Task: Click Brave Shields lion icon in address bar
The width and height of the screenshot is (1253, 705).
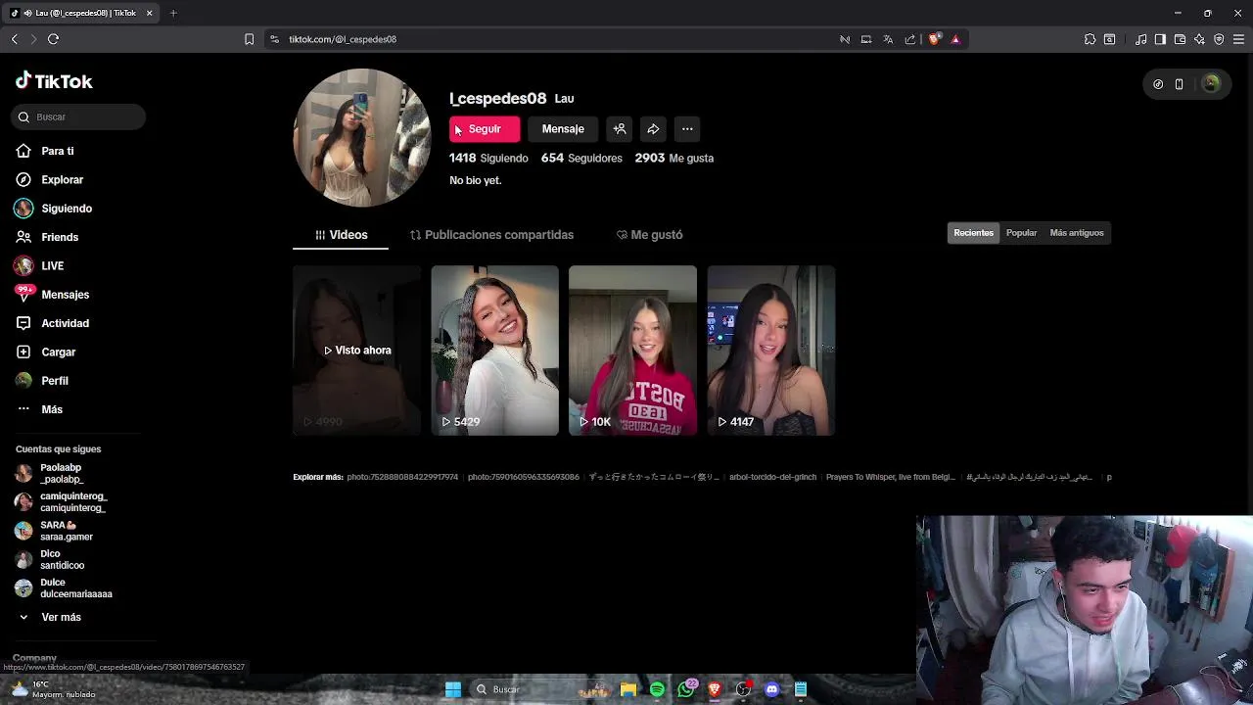Action: (934, 39)
